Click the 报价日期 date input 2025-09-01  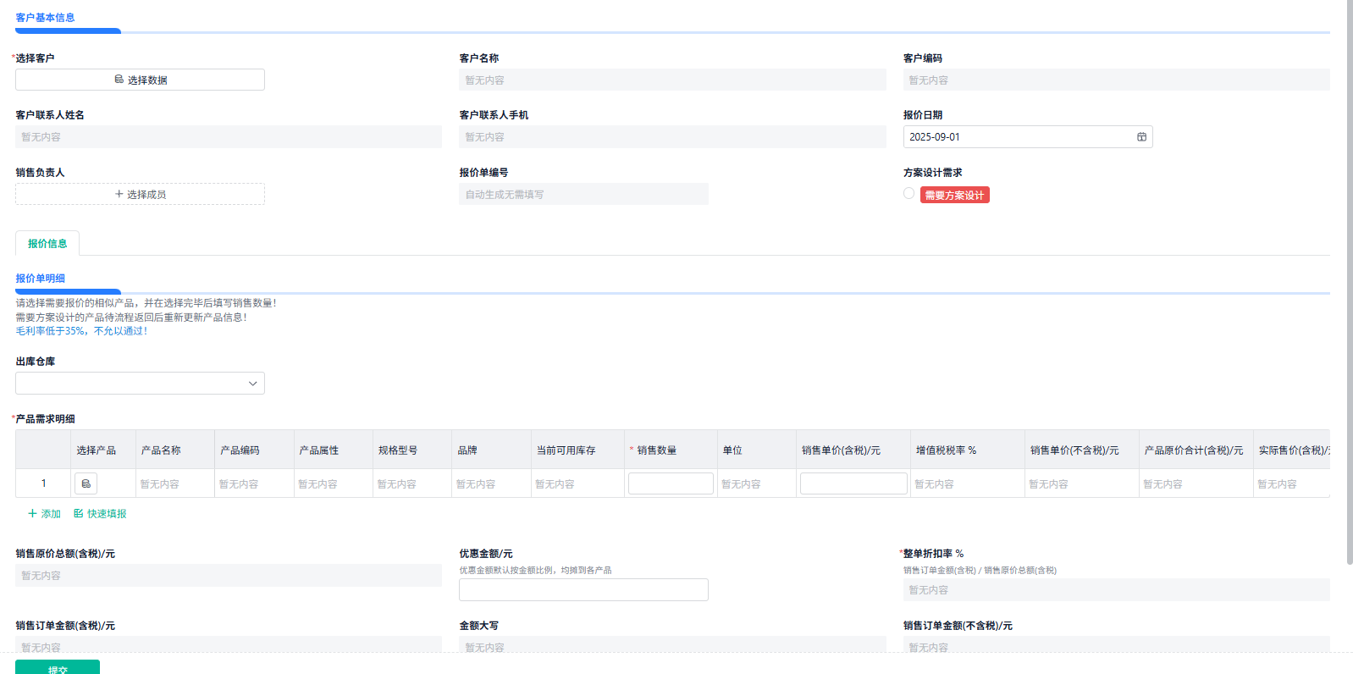1028,137
